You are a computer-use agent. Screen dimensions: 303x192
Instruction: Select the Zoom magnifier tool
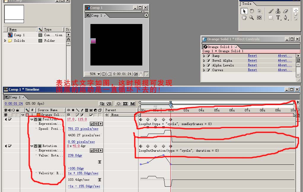(251, 18)
